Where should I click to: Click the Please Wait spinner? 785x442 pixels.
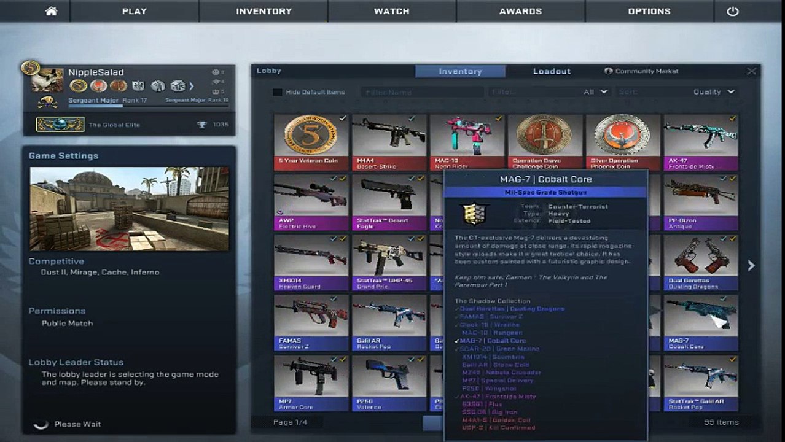(41, 424)
